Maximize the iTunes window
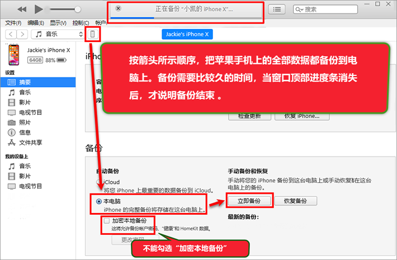Screen dimensions: 397x260 pos(377,4)
